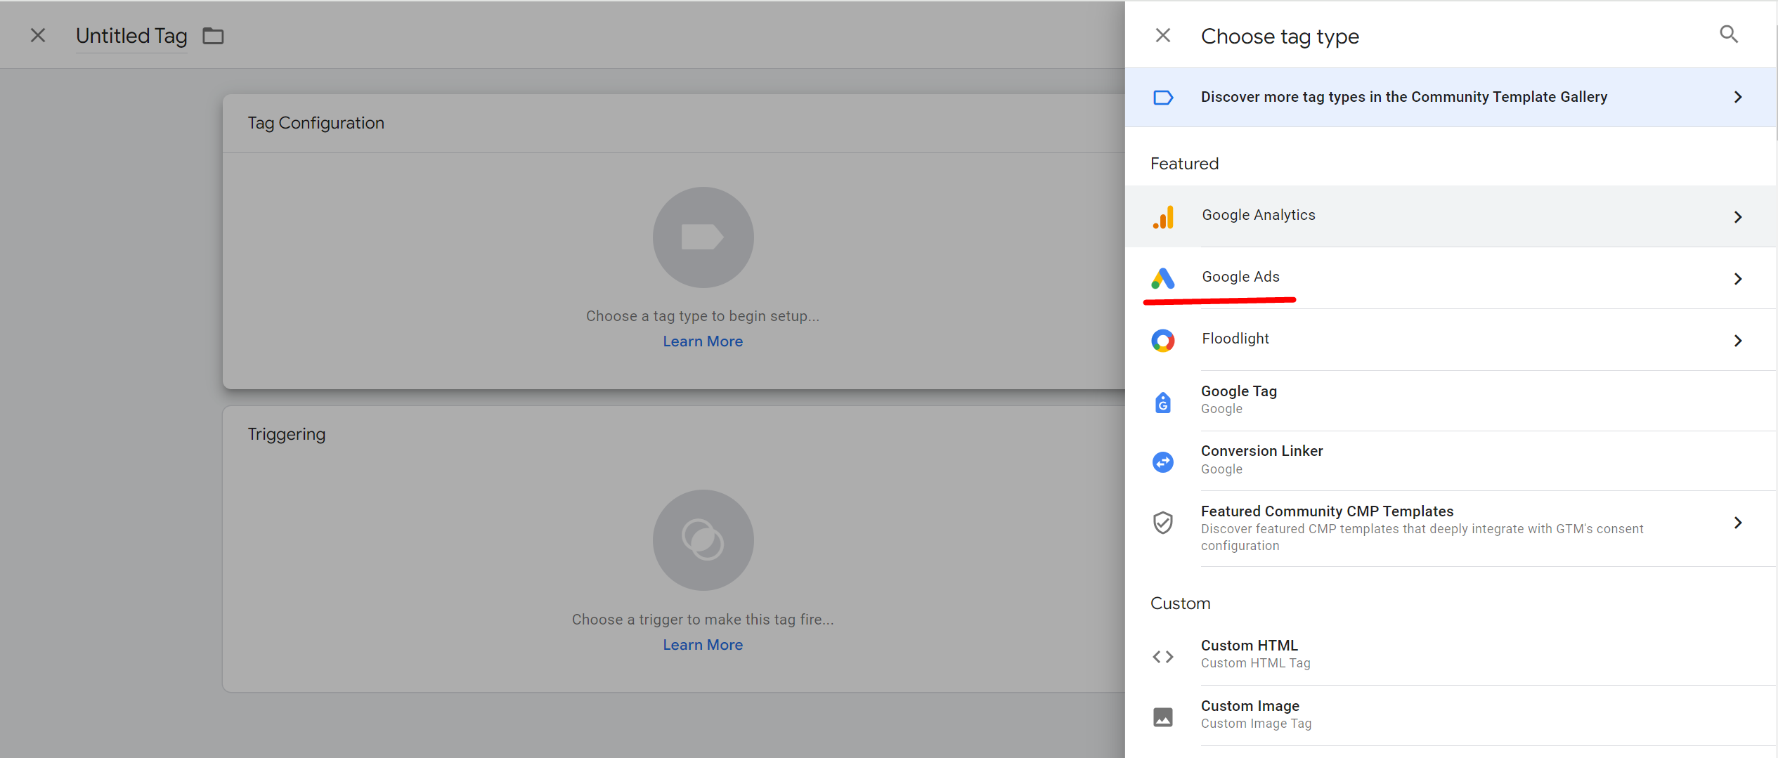
Task: Click the Custom HTML code brackets icon
Action: (x=1163, y=656)
